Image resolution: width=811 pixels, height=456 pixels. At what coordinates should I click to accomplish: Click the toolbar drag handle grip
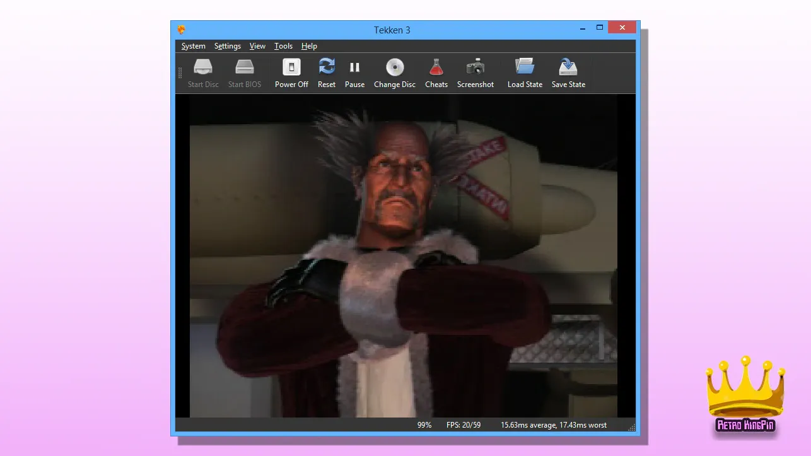pyautogui.click(x=180, y=73)
